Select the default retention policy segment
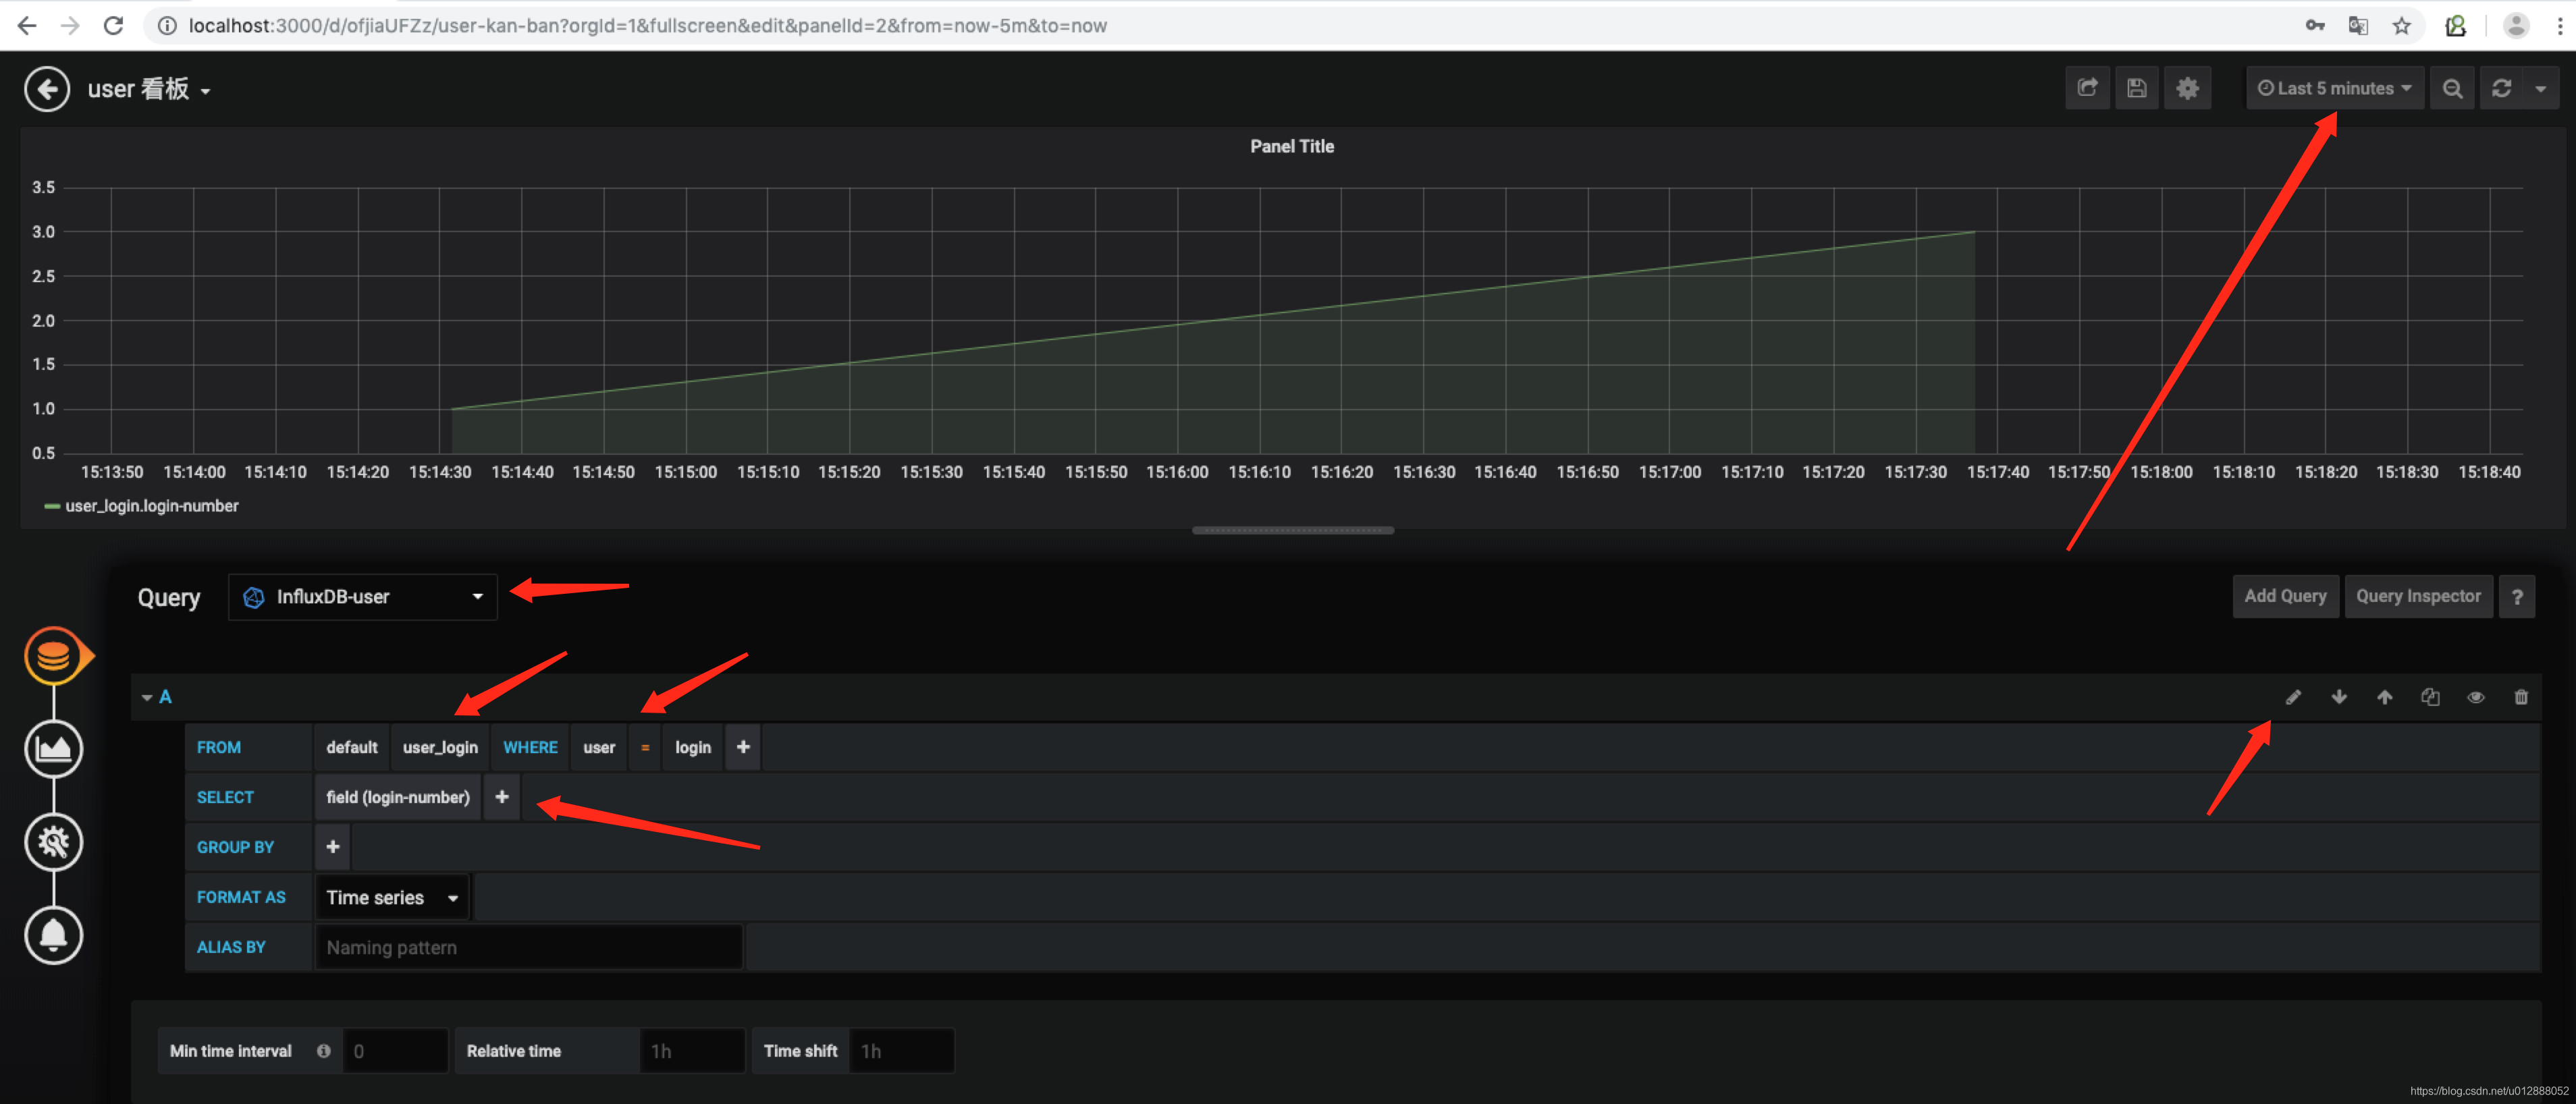Screen dimensions: 2576x1104 pos(351,747)
